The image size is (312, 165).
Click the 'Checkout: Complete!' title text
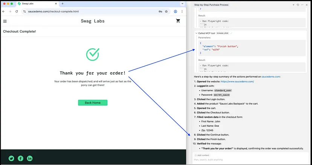click(x=20, y=31)
